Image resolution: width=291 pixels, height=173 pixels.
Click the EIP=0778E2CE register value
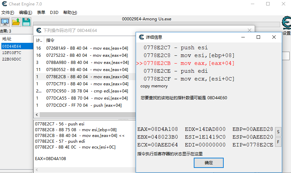pyautogui.click(x=253, y=145)
